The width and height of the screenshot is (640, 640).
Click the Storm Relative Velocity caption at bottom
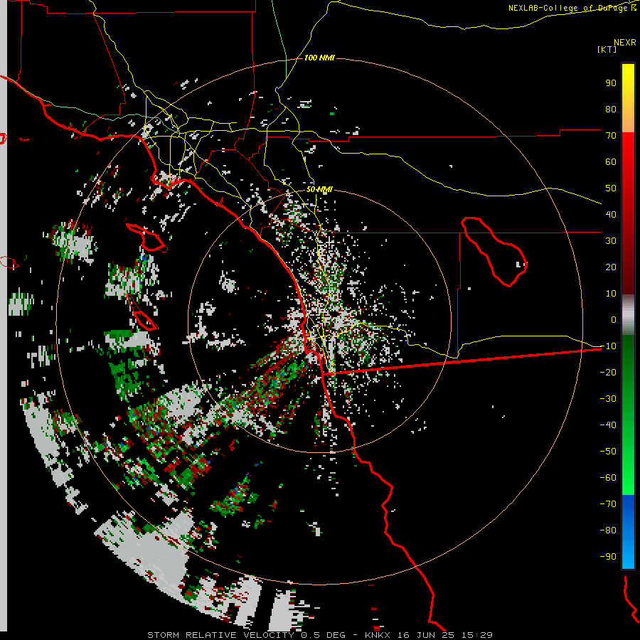pos(319,635)
